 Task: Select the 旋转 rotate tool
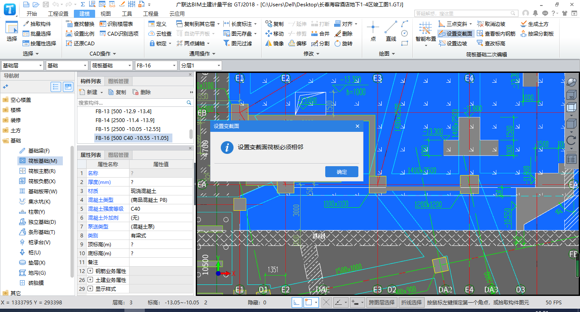coord(343,43)
